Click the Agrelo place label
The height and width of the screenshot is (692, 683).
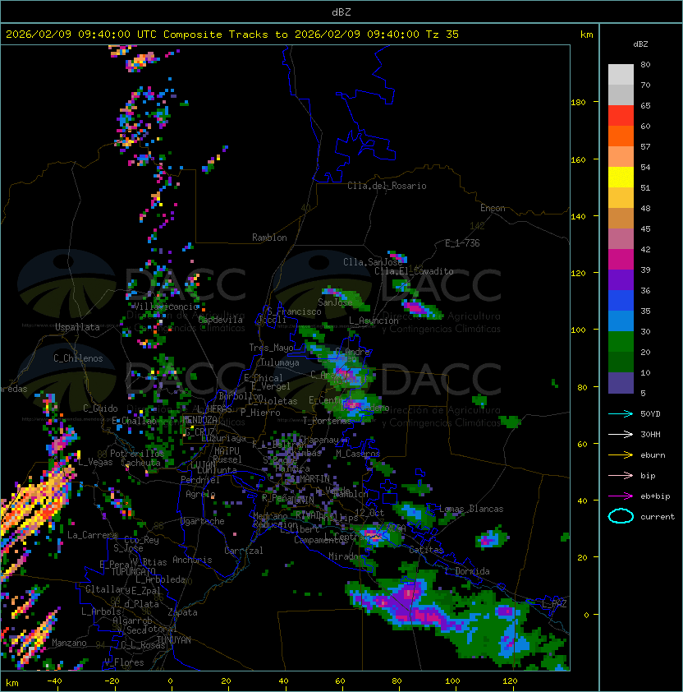(200, 494)
